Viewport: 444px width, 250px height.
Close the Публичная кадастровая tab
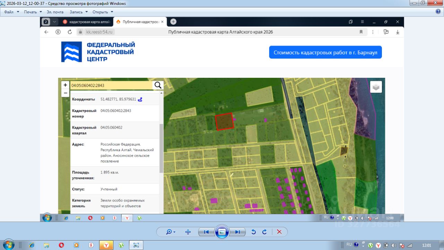162,22
